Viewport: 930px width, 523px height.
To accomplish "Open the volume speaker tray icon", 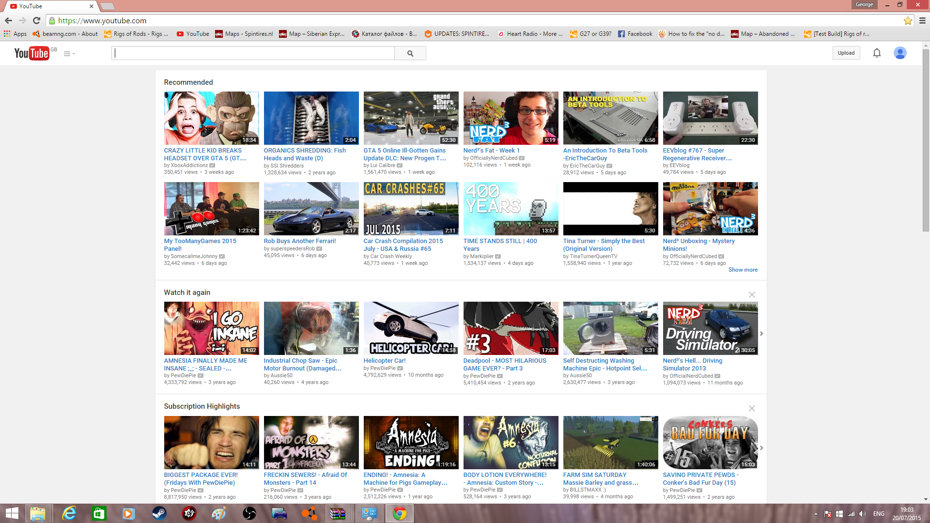I will pyautogui.click(x=862, y=514).
